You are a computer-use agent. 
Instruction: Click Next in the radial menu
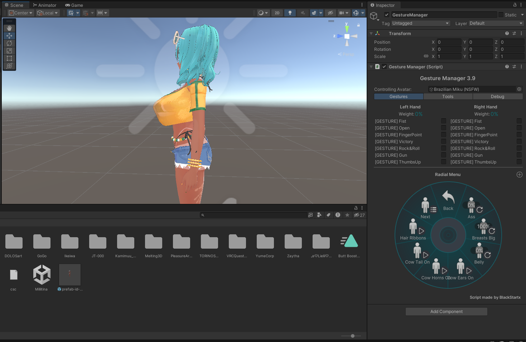point(426,208)
